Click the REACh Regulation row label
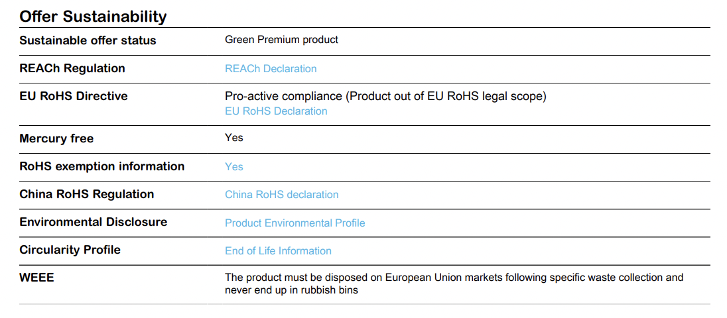 coord(72,68)
